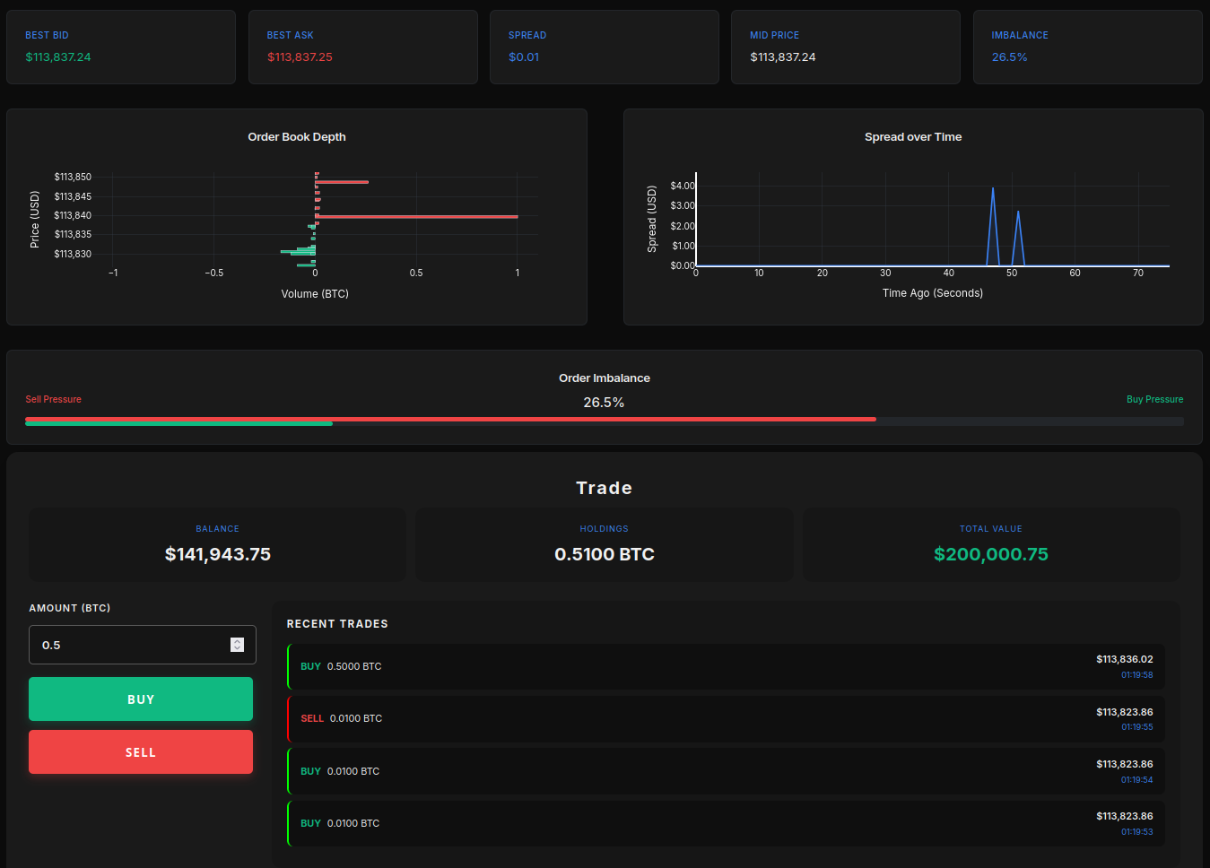
Task: Click the Amount (BTC) input field
Action: click(x=130, y=645)
